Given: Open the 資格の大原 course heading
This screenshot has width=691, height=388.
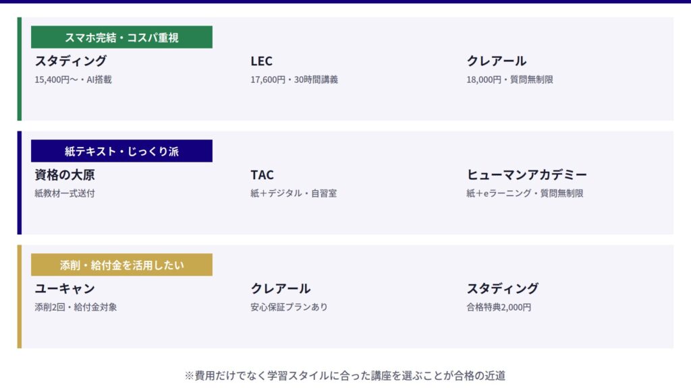Looking at the screenshot, I should point(65,175).
